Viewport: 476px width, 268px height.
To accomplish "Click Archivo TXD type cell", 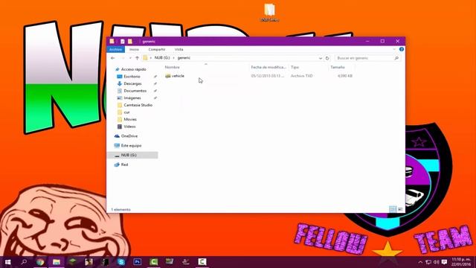I will pos(301,76).
